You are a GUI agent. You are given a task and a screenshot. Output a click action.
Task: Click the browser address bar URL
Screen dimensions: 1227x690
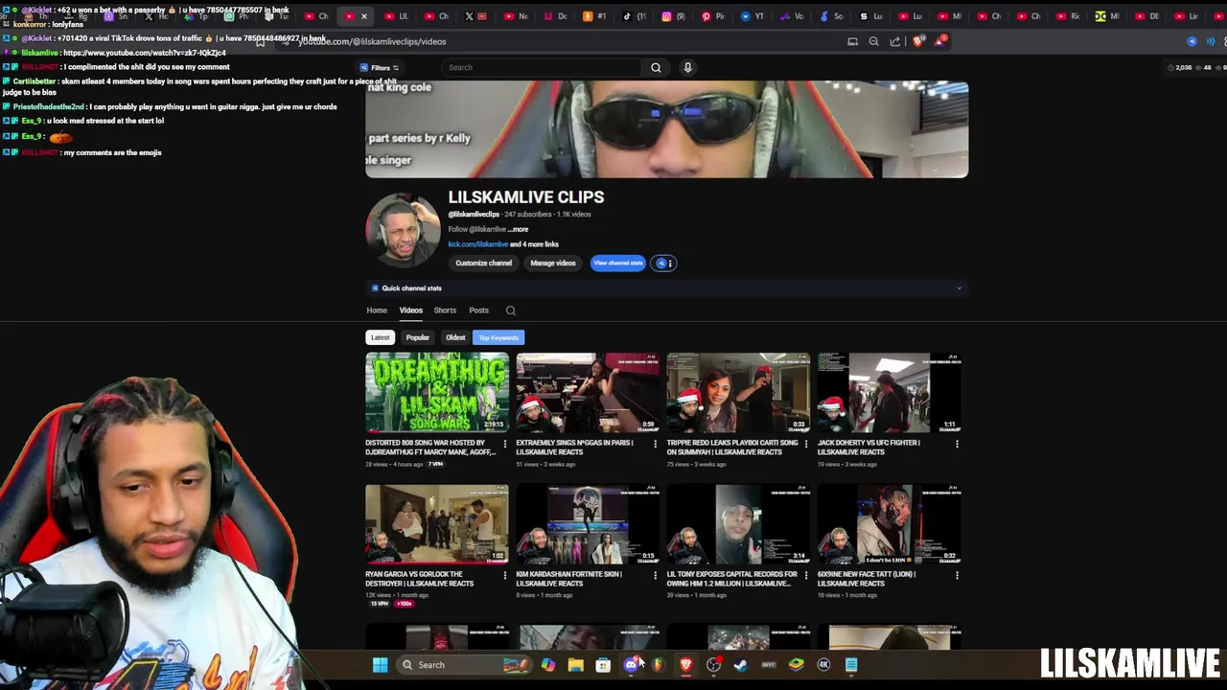click(374, 41)
